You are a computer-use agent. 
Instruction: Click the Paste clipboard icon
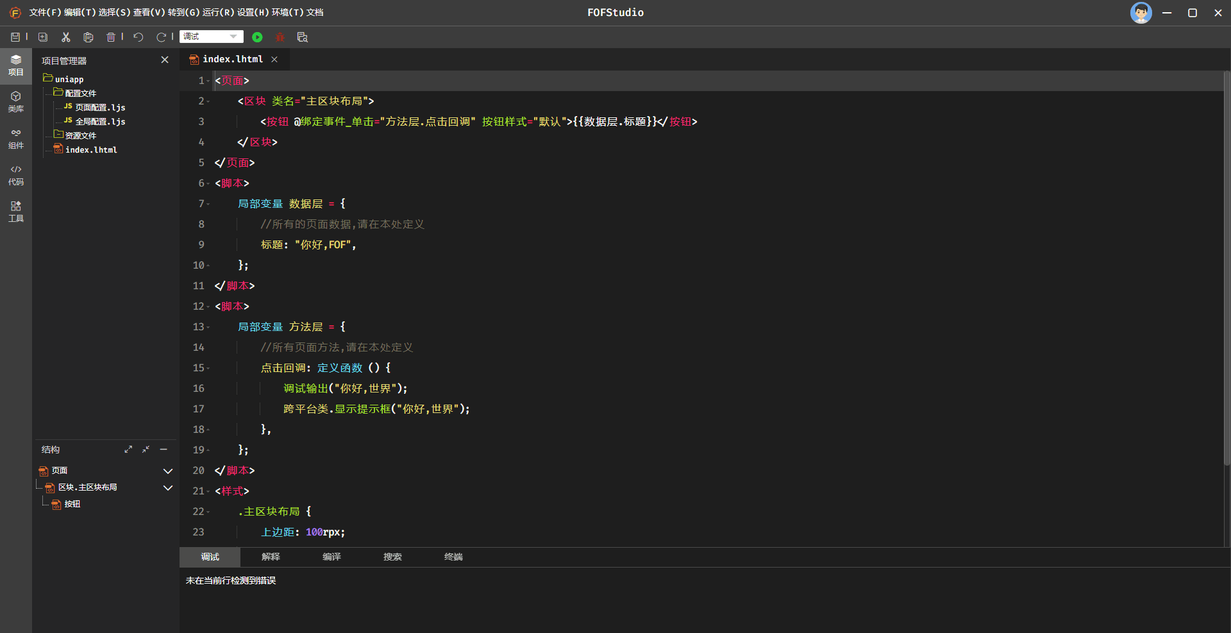88,37
